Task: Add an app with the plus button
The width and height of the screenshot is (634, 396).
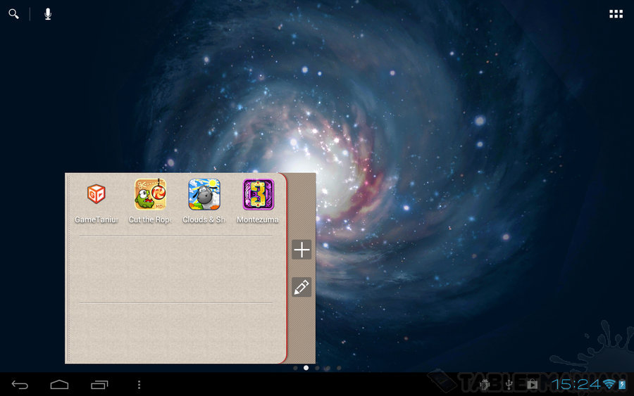Action: [x=302, y=250]
